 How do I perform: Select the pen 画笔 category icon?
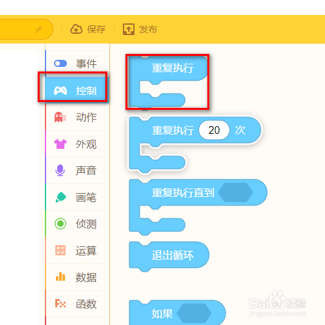pos(60,197)
